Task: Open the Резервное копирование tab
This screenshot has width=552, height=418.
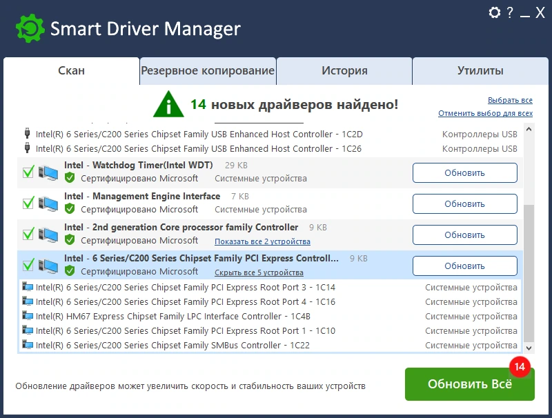Action: [208, 71]
